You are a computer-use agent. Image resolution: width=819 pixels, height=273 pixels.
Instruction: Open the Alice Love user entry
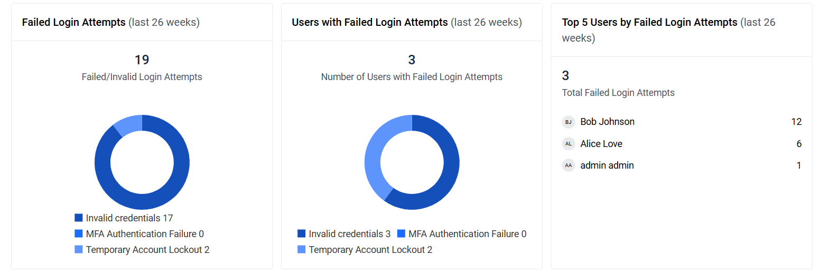[x=601, y=144]
